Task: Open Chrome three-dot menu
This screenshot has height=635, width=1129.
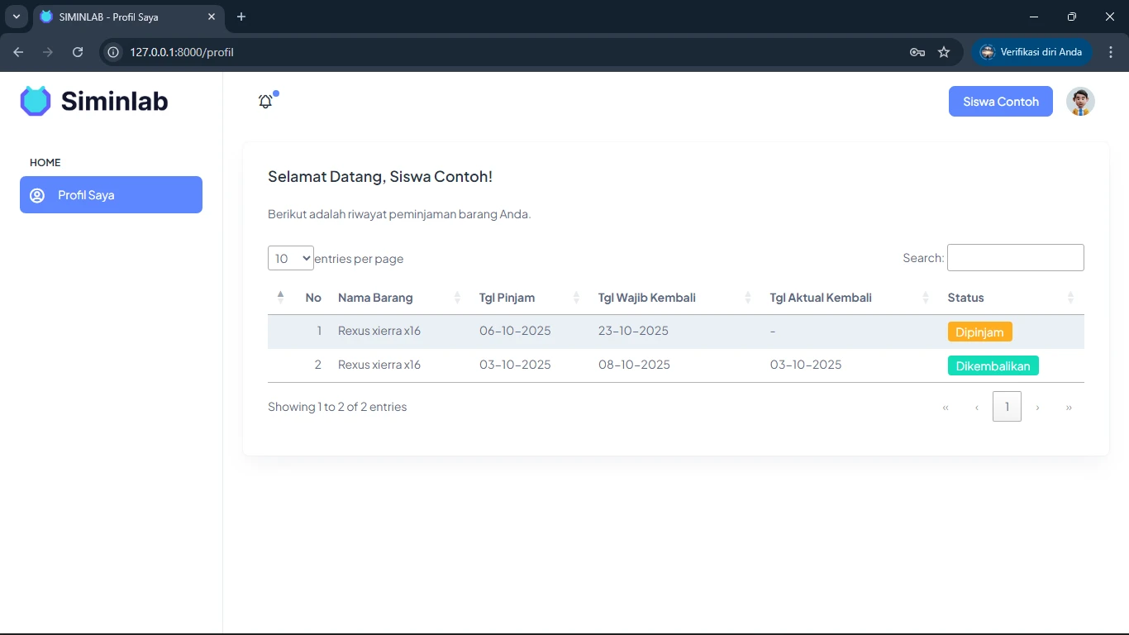Action: click(x=1111, y=52)
